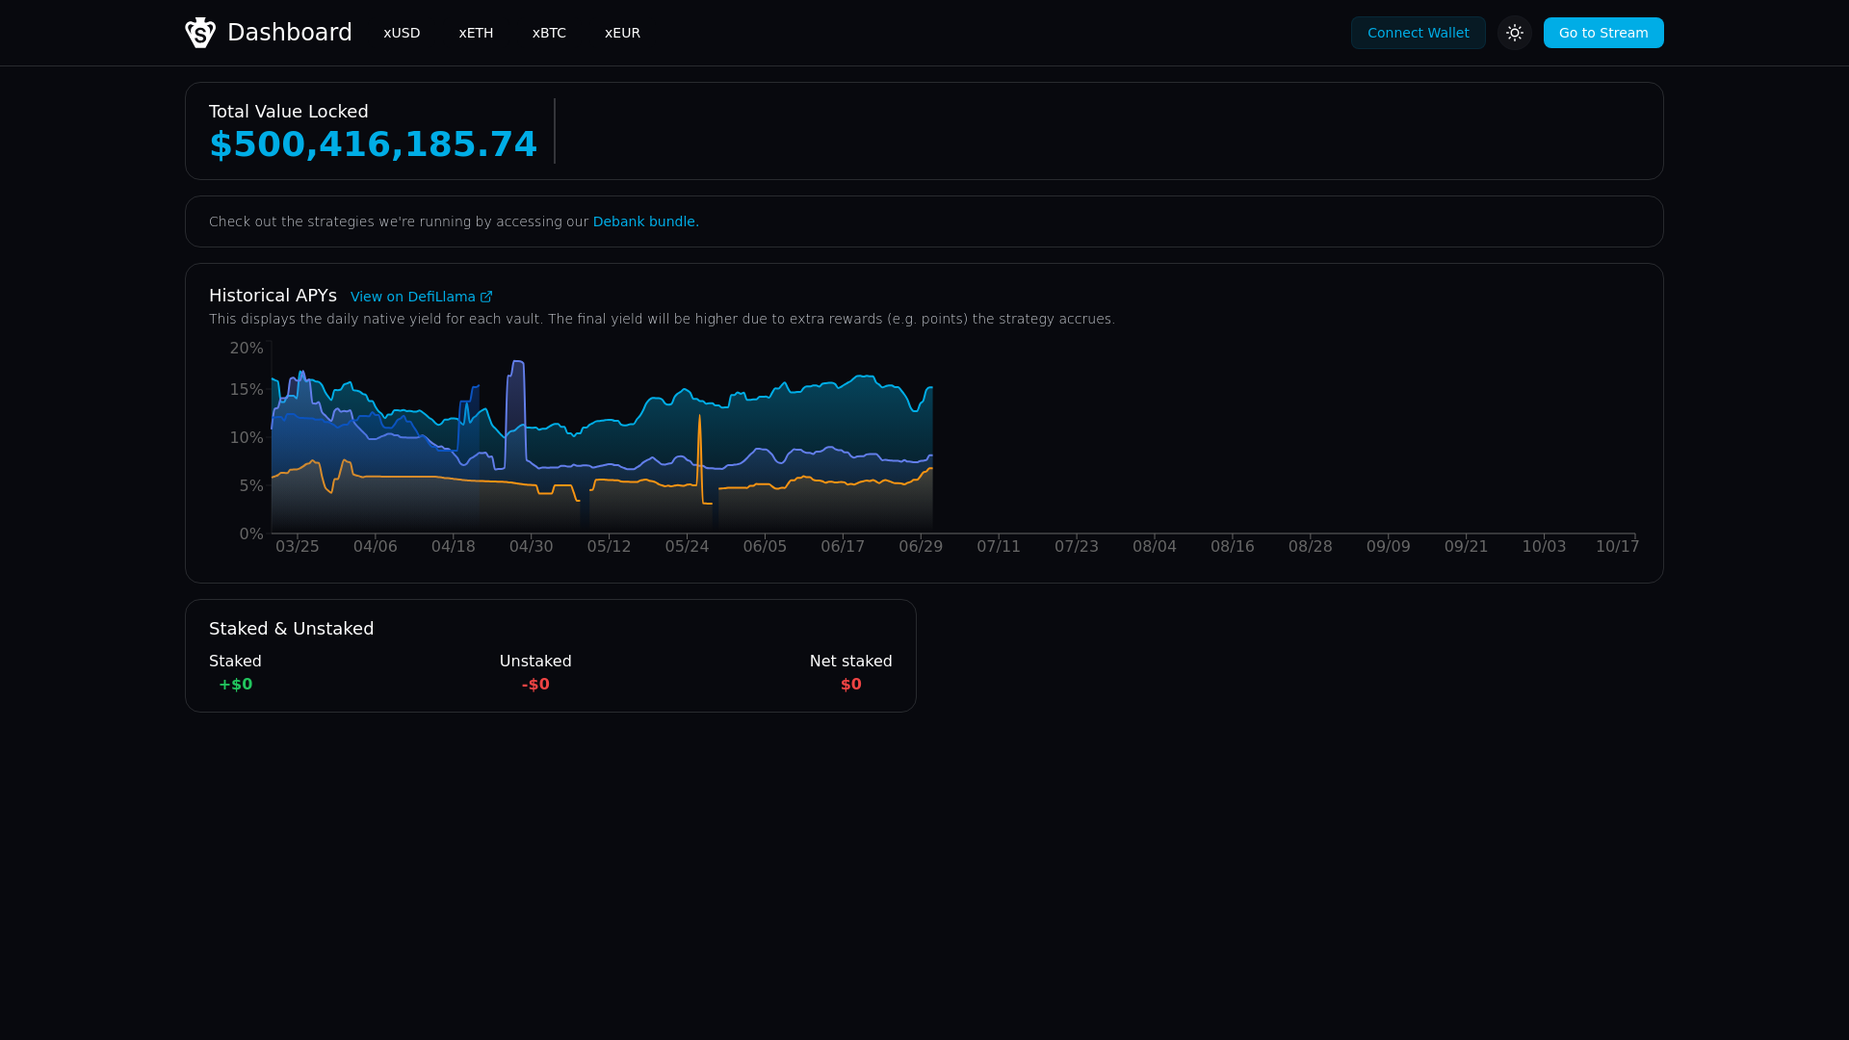This screenshot has height=1040, width=1849.
Task: Click the Staked +$0 value
Action: click(x=235, y=685)
